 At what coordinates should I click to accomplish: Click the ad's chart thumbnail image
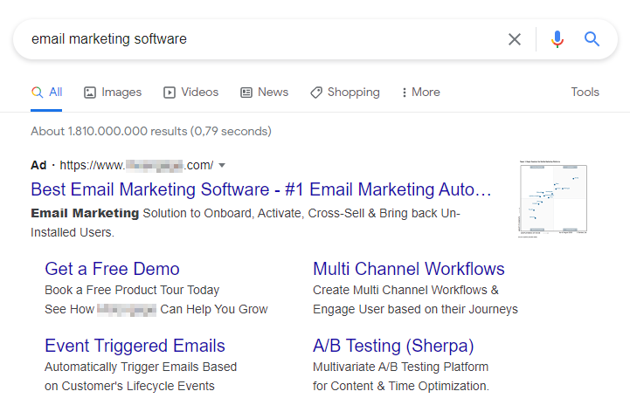[553, 199]
